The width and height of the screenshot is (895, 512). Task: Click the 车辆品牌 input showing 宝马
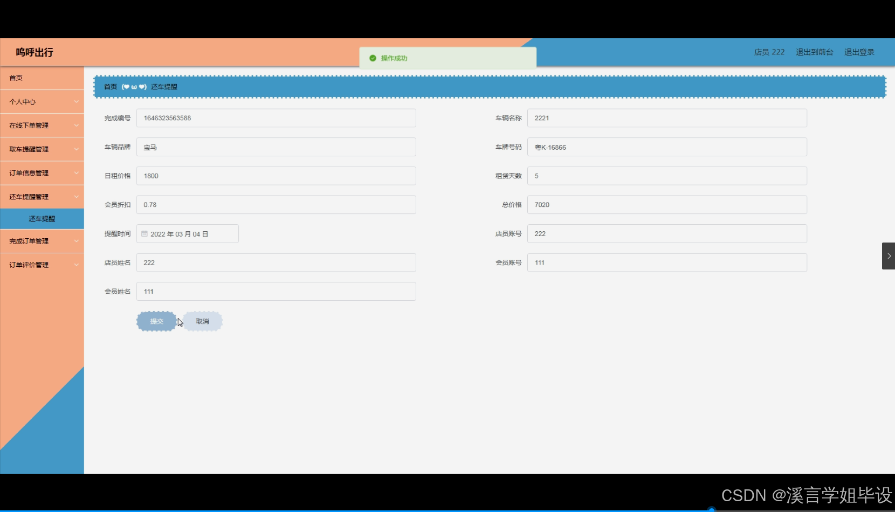point(276,147)
